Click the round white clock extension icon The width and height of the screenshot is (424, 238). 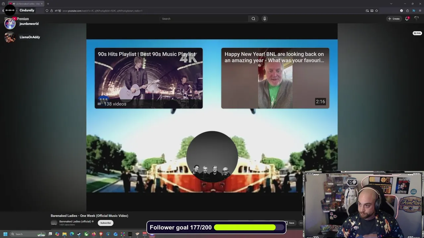(401, 11)
